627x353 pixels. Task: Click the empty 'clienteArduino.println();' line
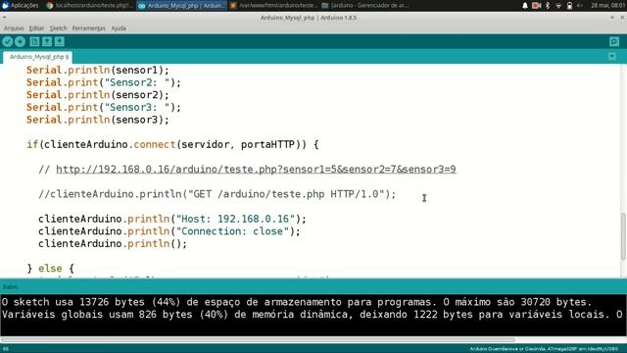(x=113, y=244)
